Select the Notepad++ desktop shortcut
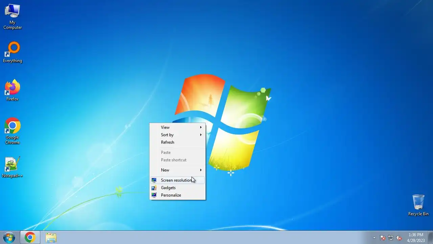Image resolution: width=433 pixels, height=244 pixels. click(13, 167)
